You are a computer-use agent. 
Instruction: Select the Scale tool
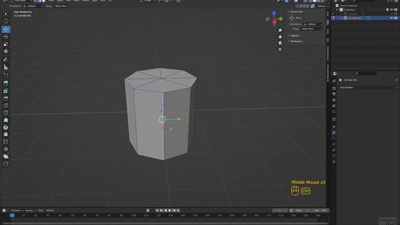[6, 44]
